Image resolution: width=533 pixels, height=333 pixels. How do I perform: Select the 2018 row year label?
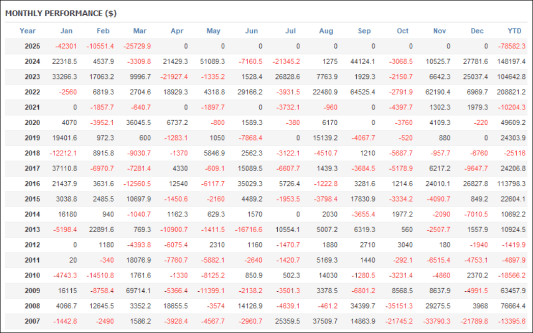[32, 153]
